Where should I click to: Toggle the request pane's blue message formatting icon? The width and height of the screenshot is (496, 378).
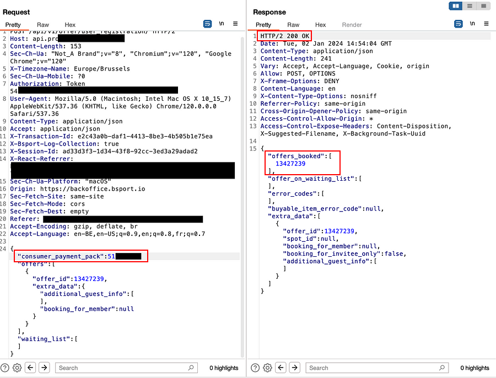pos(208,24)
